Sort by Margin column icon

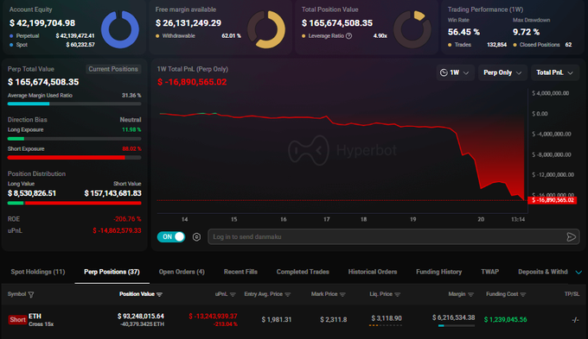(471, 294)
